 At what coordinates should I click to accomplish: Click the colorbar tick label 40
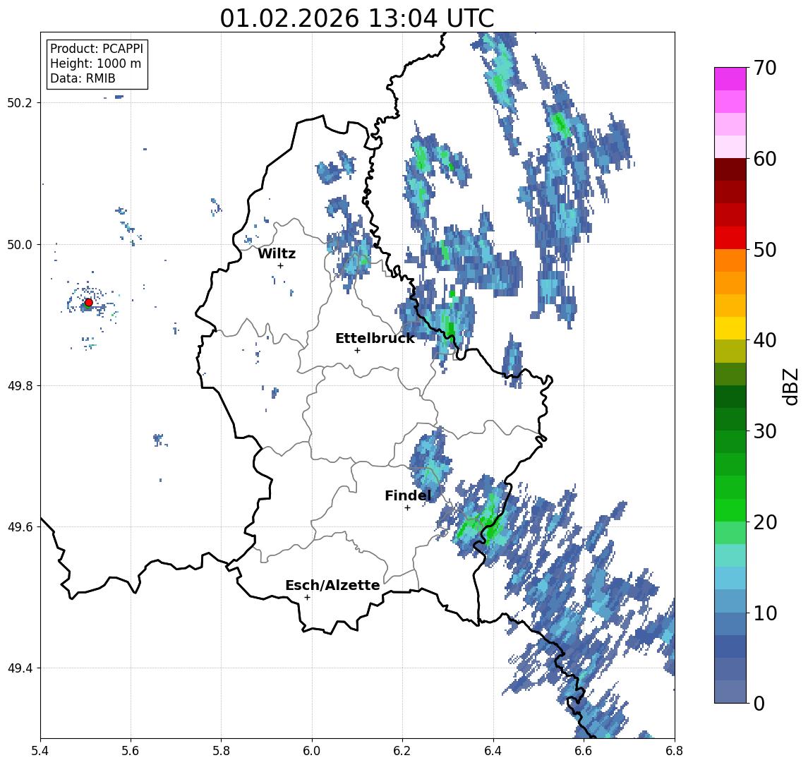click(x=765, y=340)
